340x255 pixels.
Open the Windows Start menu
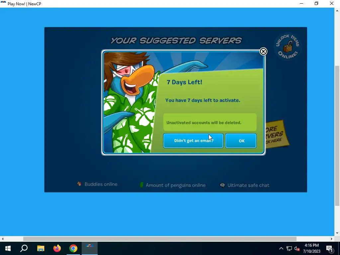(8, 248)
